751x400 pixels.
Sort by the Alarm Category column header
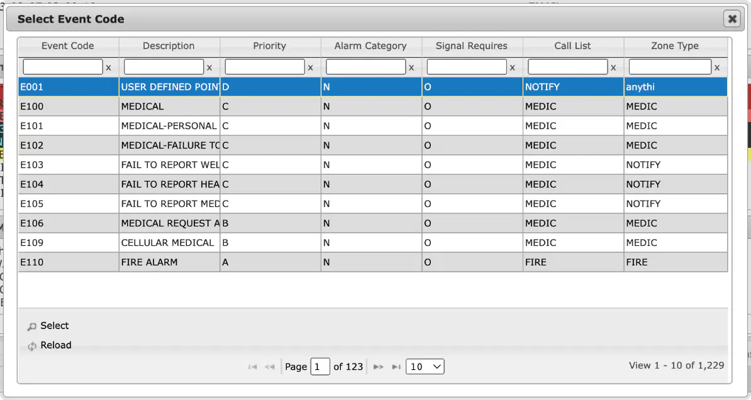pos(371,46)
